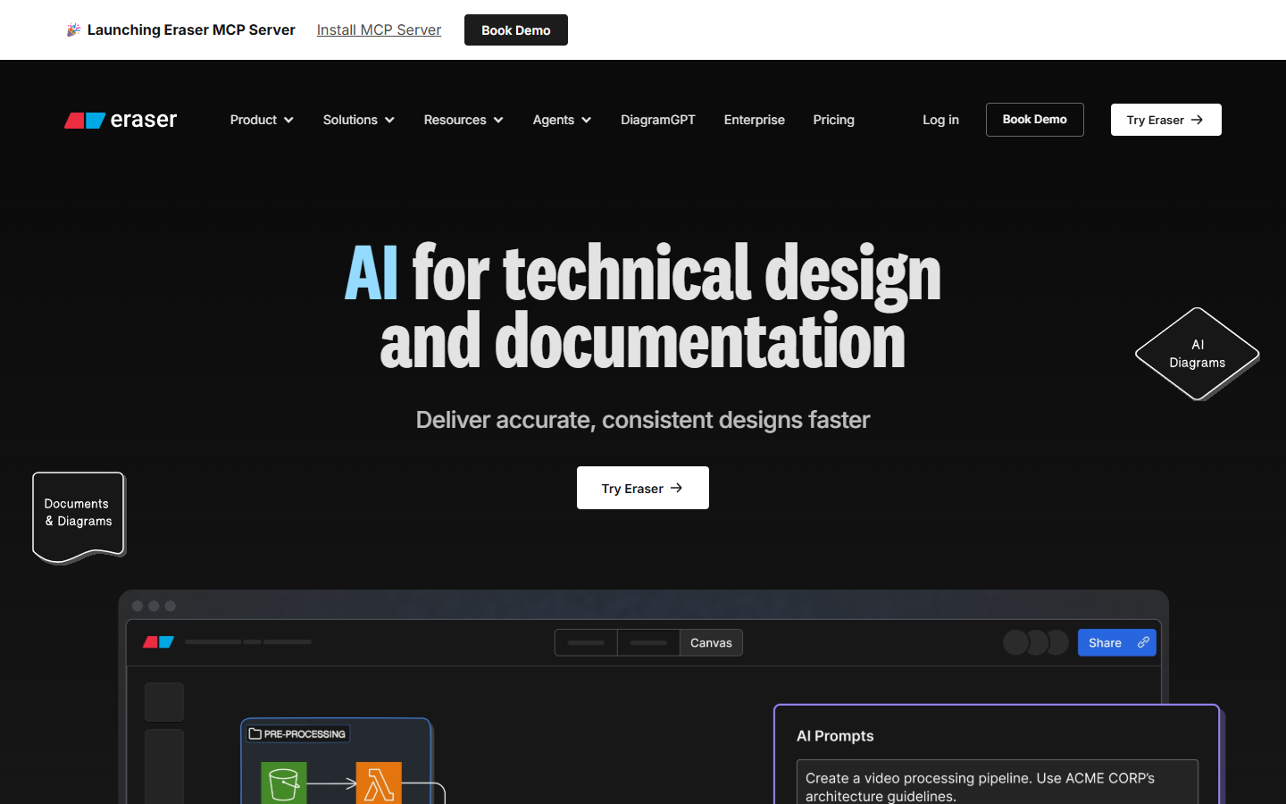Click the subheading 'Deliver accurate, consistent designs faster'

pos(643,420)
